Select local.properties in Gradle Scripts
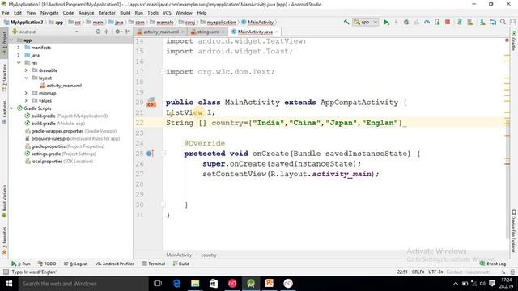This screenshot has width=518, height=291. click(59, 162)
